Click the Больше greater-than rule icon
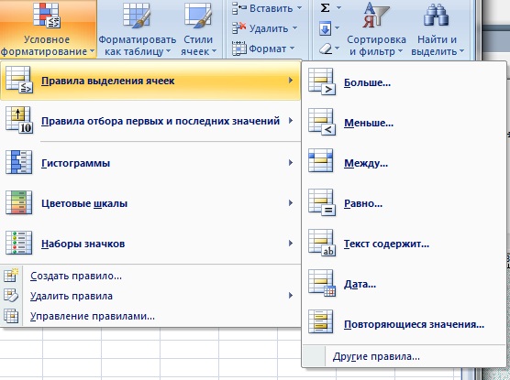510x380 pixels. click(x=321, y=81)
